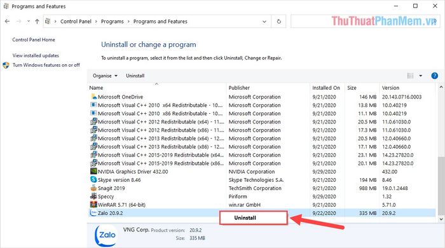Focus the search box
Viewport: 445px width, 248px height.
366,22
